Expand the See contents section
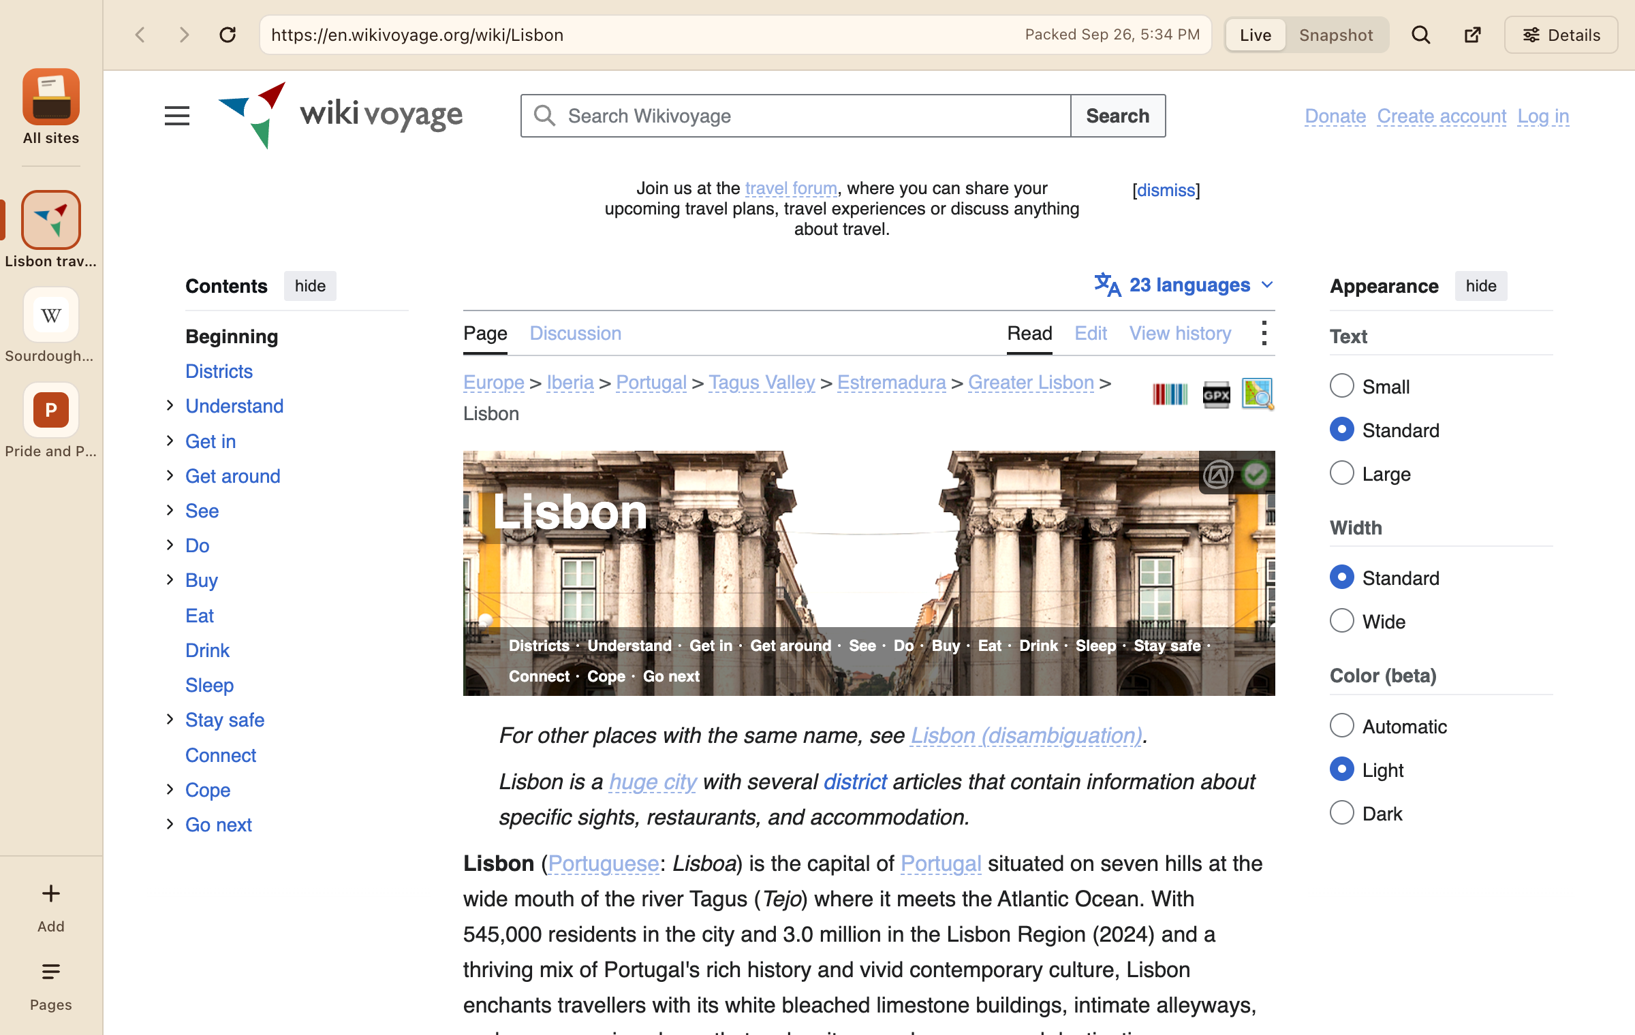Viewport: 1635px width, 1035px height. [170, 511]
